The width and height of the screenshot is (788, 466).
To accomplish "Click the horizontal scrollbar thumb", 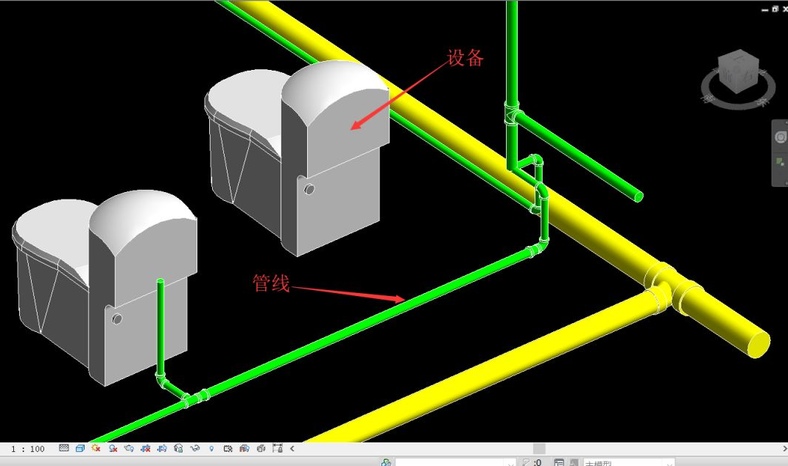I will point(539,449).
